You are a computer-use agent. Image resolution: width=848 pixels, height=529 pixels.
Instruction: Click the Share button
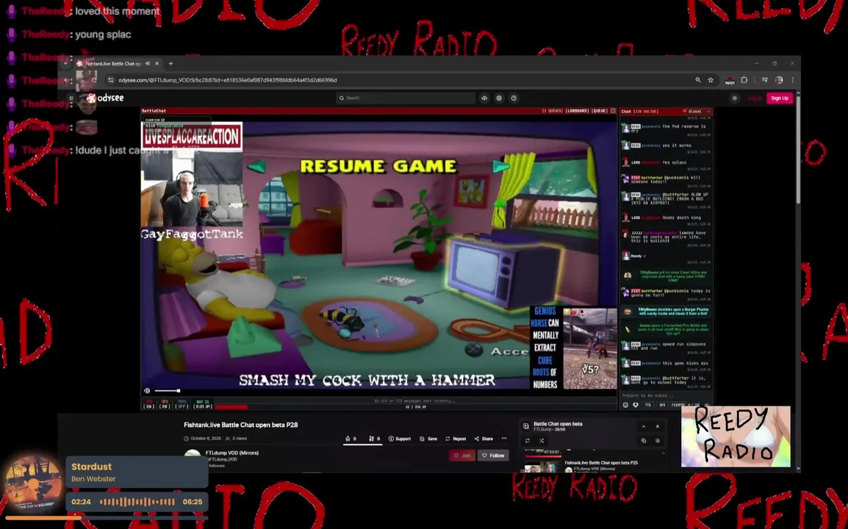[484, 439]
